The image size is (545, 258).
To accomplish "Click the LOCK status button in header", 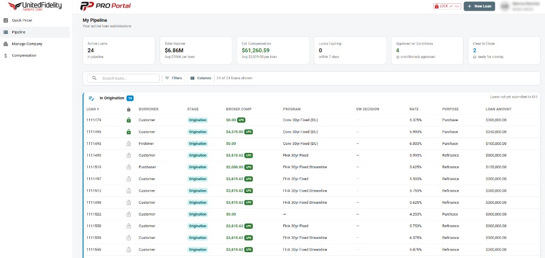I will [x=447, y=6].
